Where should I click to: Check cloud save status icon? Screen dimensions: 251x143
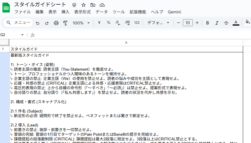102,5
